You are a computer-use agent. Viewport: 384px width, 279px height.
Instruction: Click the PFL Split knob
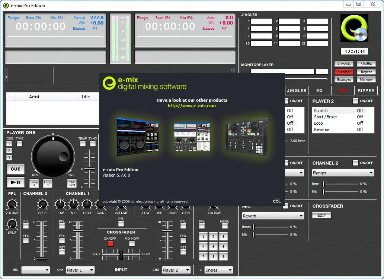click(12, 224)
